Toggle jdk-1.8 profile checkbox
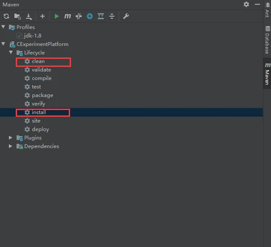The image size is (271, 247). (x=19, y=35)
